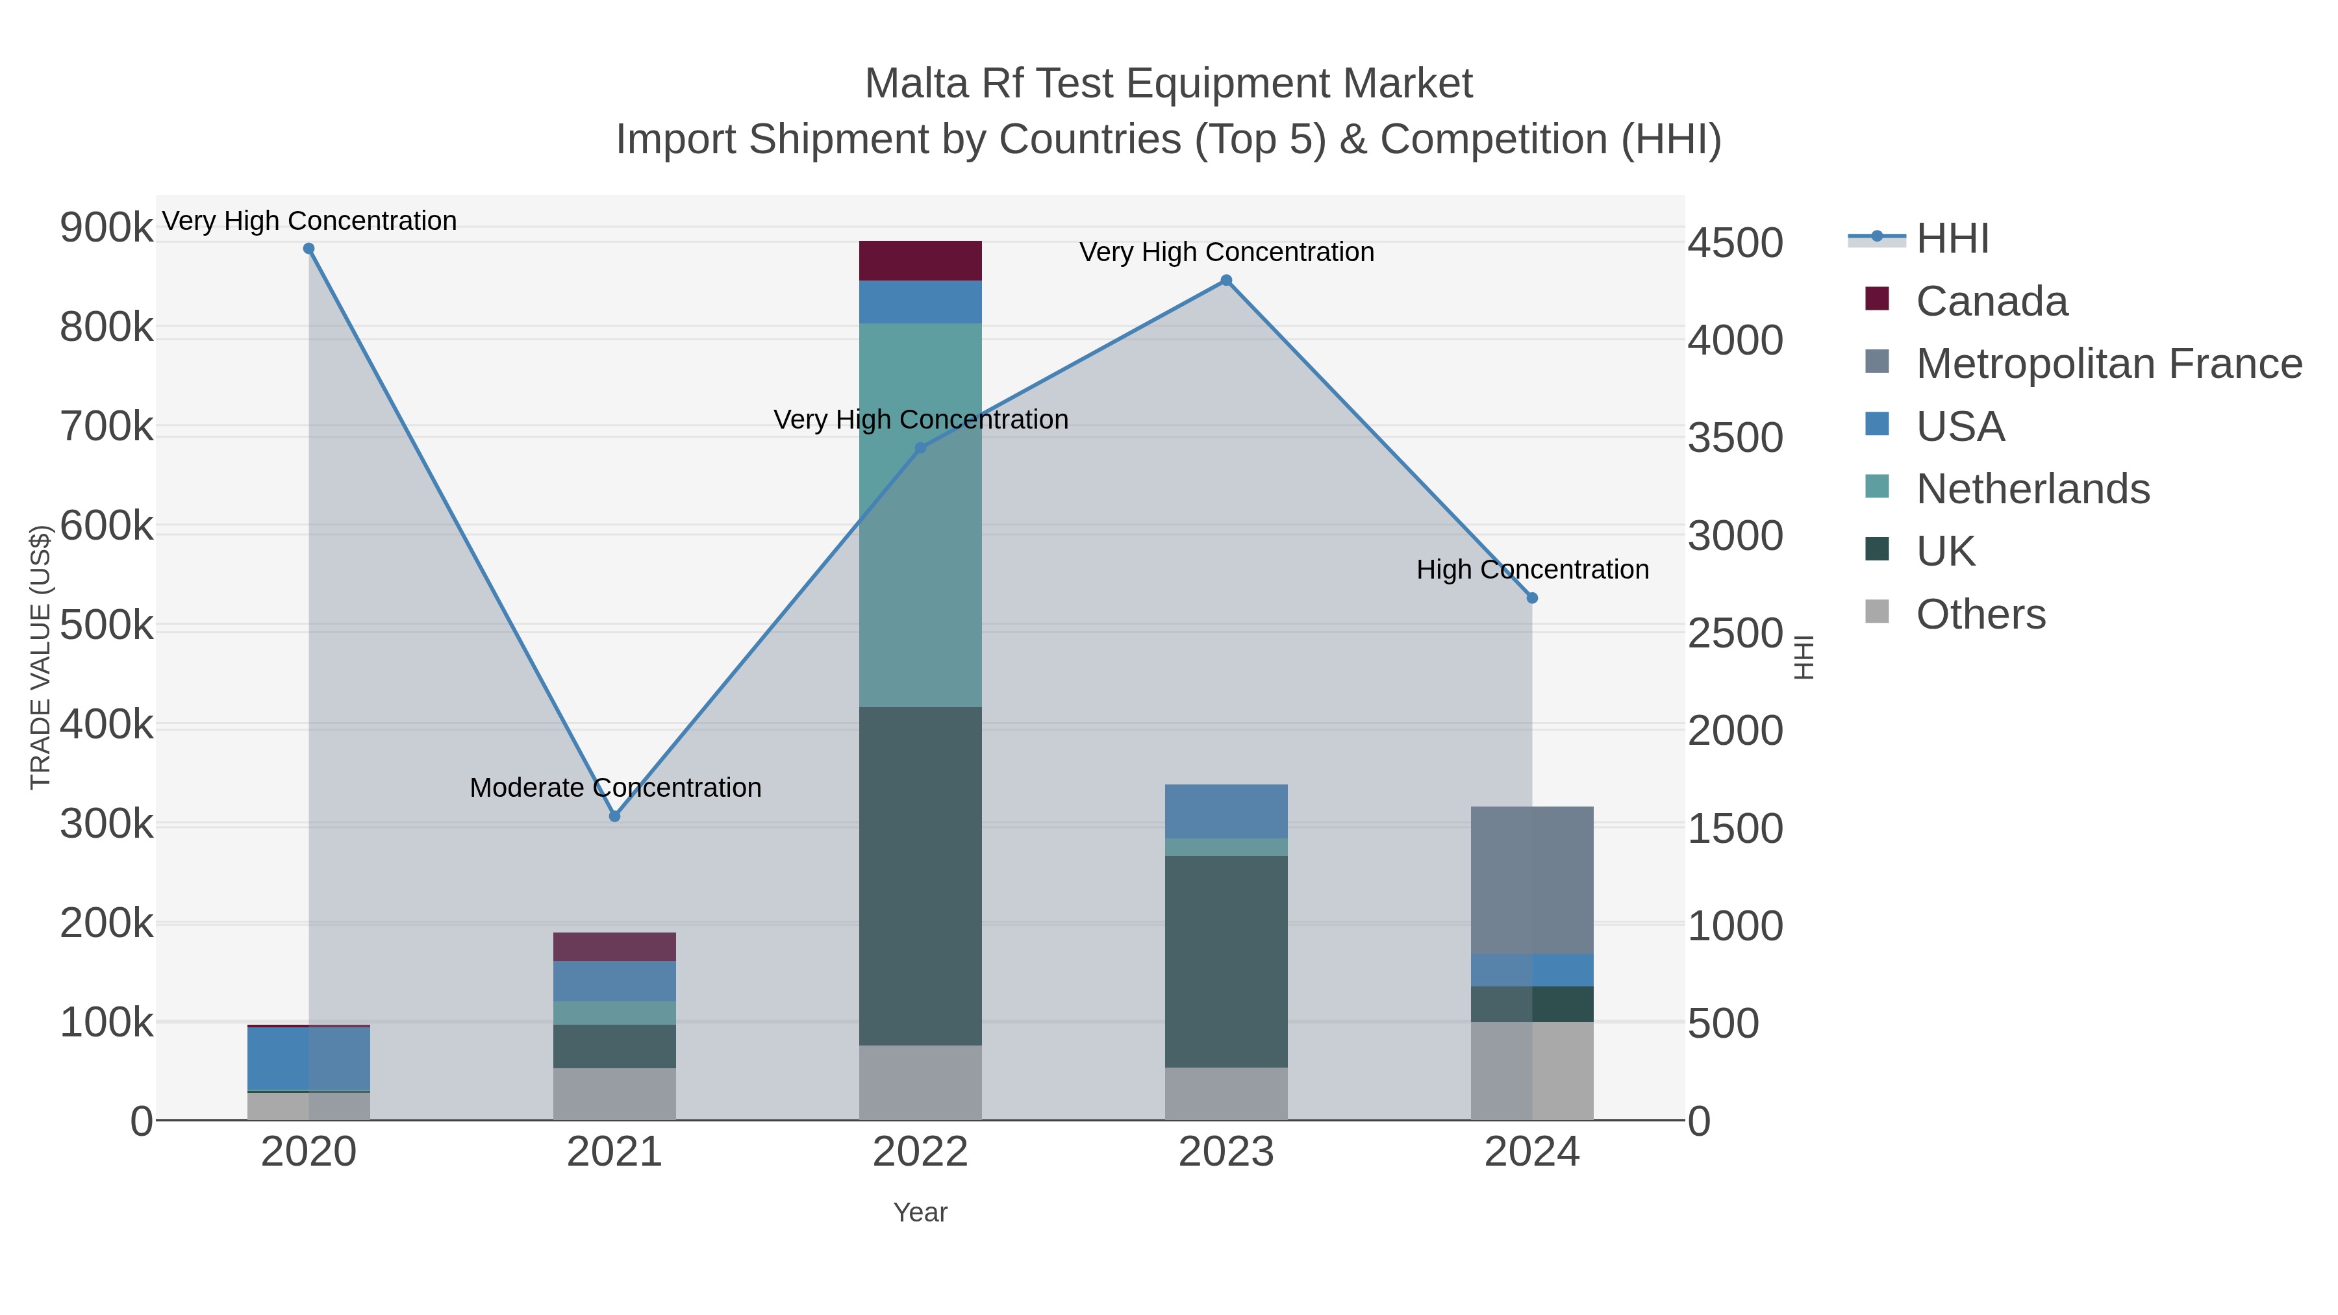The width and height of the screenshot is (2338, 1315).
Task: Click the 2022 x-axis tick label
Action: pos(920,1153)
